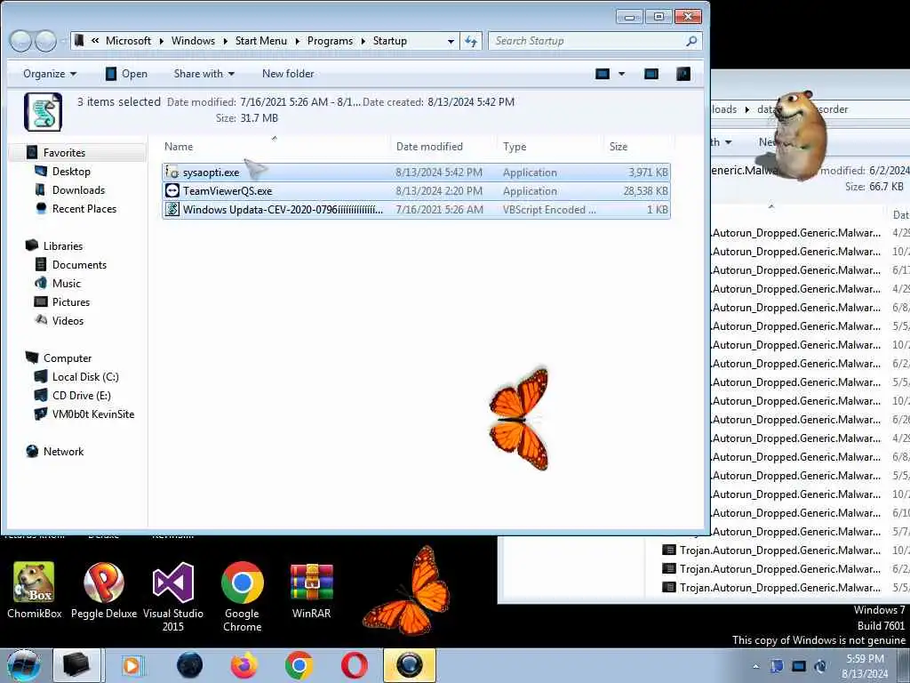Screen dimensions: 910x683
Task: Click the Open toolbar button
Action: tap(126, 74)
